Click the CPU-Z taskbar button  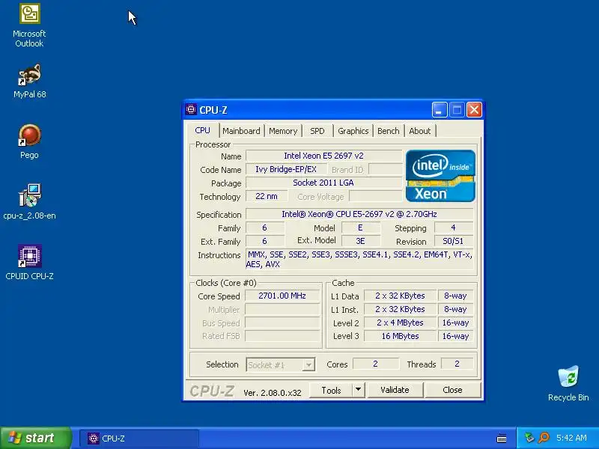139,439
